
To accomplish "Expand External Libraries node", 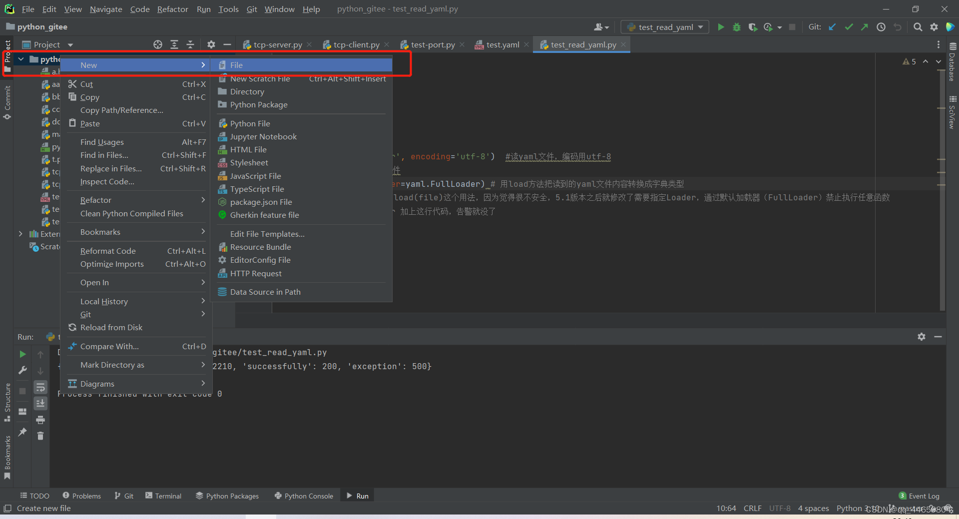I will pos(20,234).
